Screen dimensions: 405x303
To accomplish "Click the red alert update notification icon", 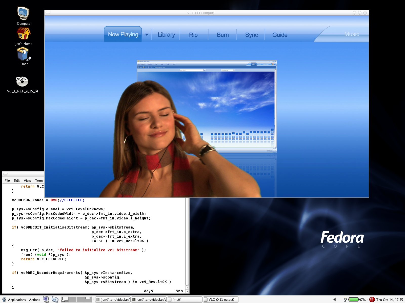I will point(372,299).
